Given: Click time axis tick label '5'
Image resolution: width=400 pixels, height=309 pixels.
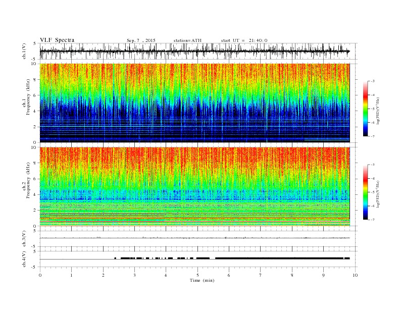Looking at the screenshot, I should [197, 275].
